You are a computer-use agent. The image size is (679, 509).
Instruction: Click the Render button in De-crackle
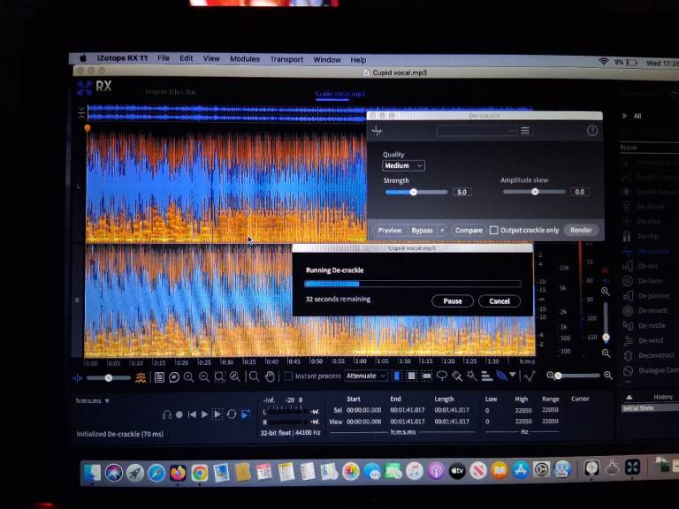pos(580,231)
